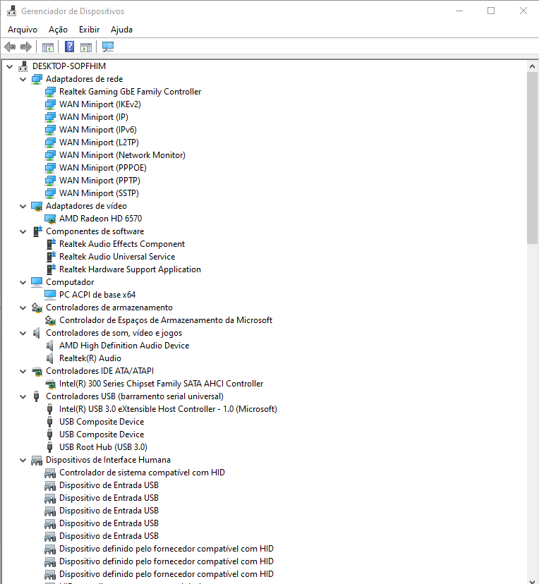Select WAN Miniport (IP)
Viewport: 539px width, 584px height.
pos(94,117)
